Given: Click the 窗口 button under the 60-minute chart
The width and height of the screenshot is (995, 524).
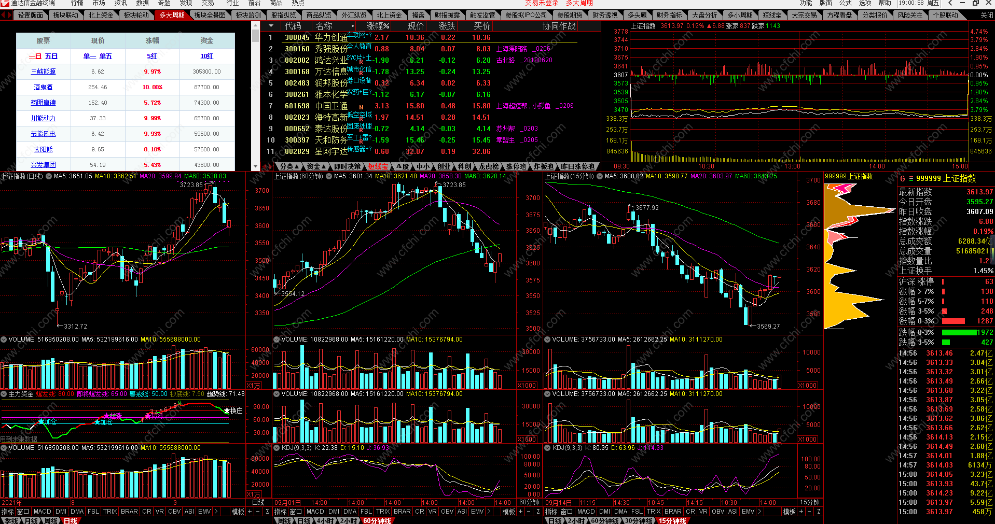Looking at the screenshot, I should (296, 512).
